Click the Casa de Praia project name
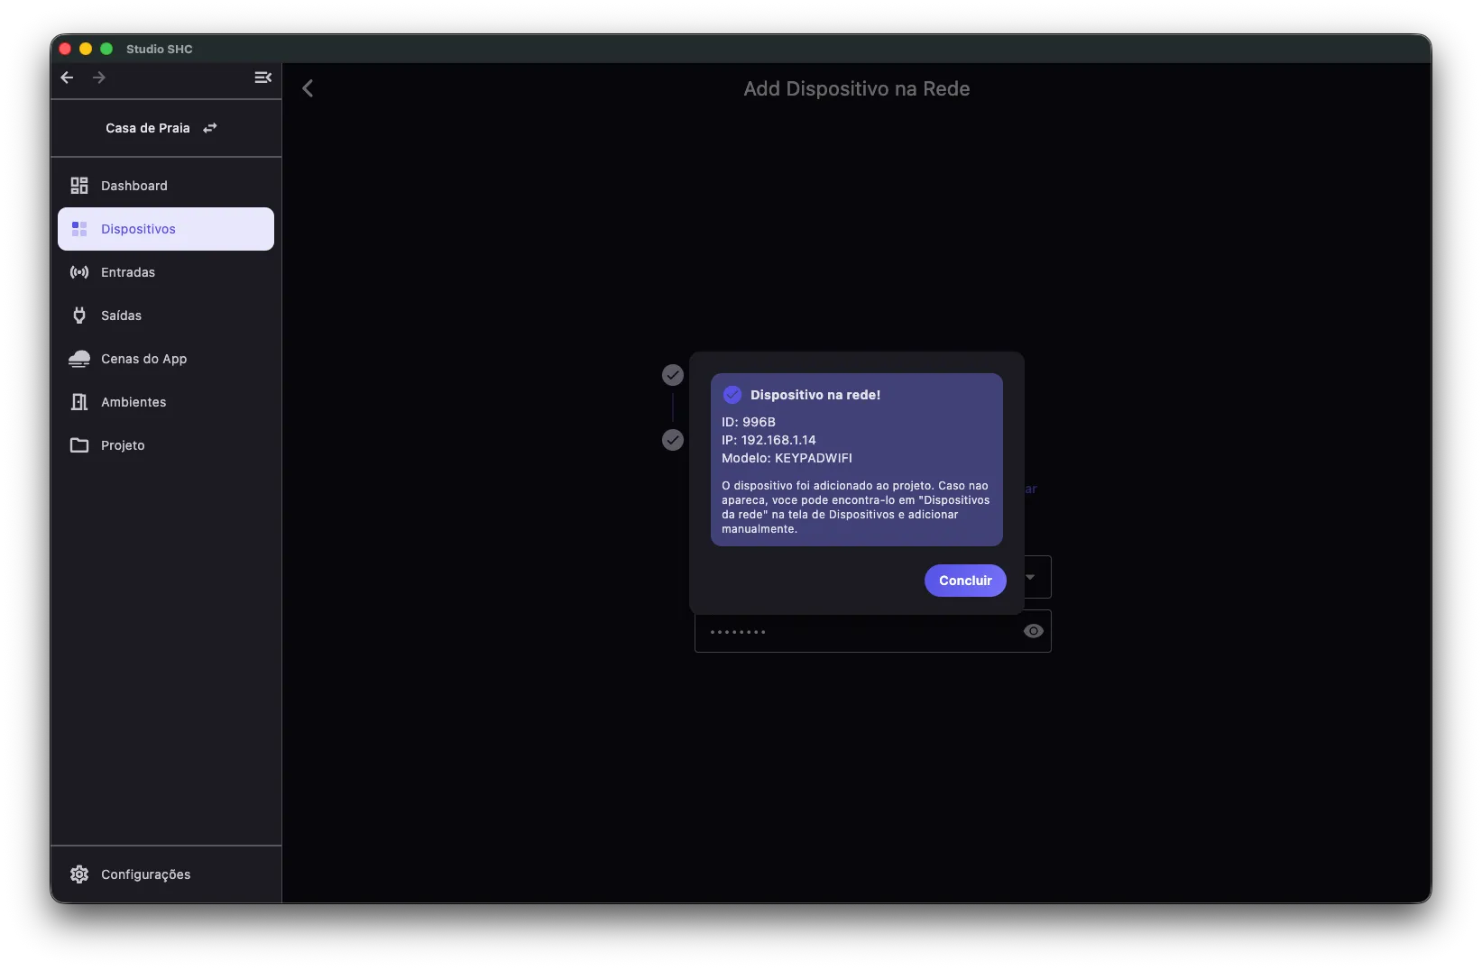 tap(148, 128)
